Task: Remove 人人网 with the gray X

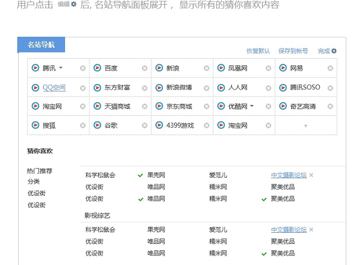Action: 268,88
